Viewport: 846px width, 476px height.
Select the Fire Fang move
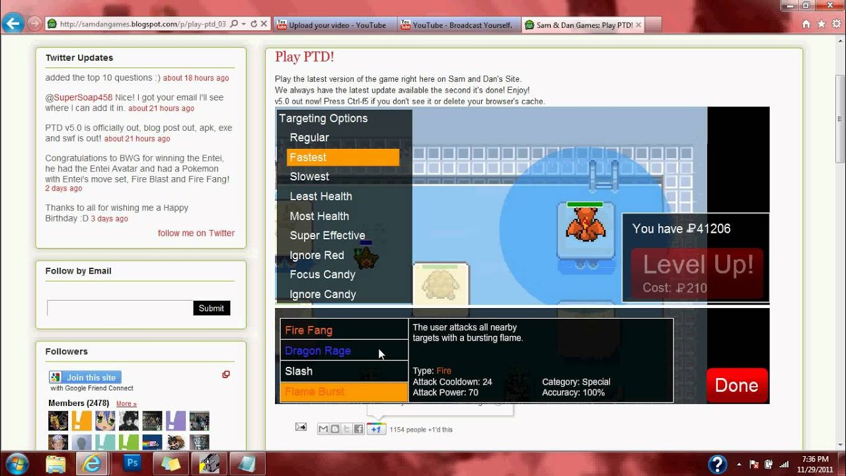click(x=344, y=330)
